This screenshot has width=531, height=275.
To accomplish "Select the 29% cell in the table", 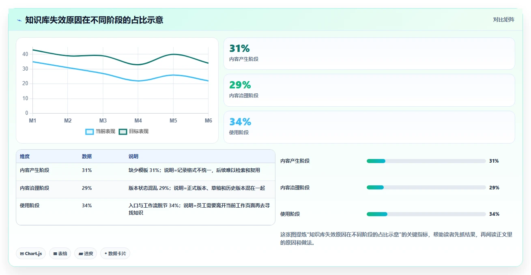I will point(87,188).
